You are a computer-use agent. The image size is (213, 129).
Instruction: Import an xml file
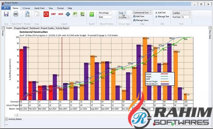coord(61,14)
